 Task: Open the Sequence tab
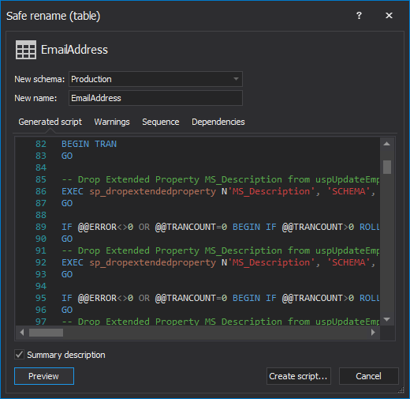click(161, 122)
